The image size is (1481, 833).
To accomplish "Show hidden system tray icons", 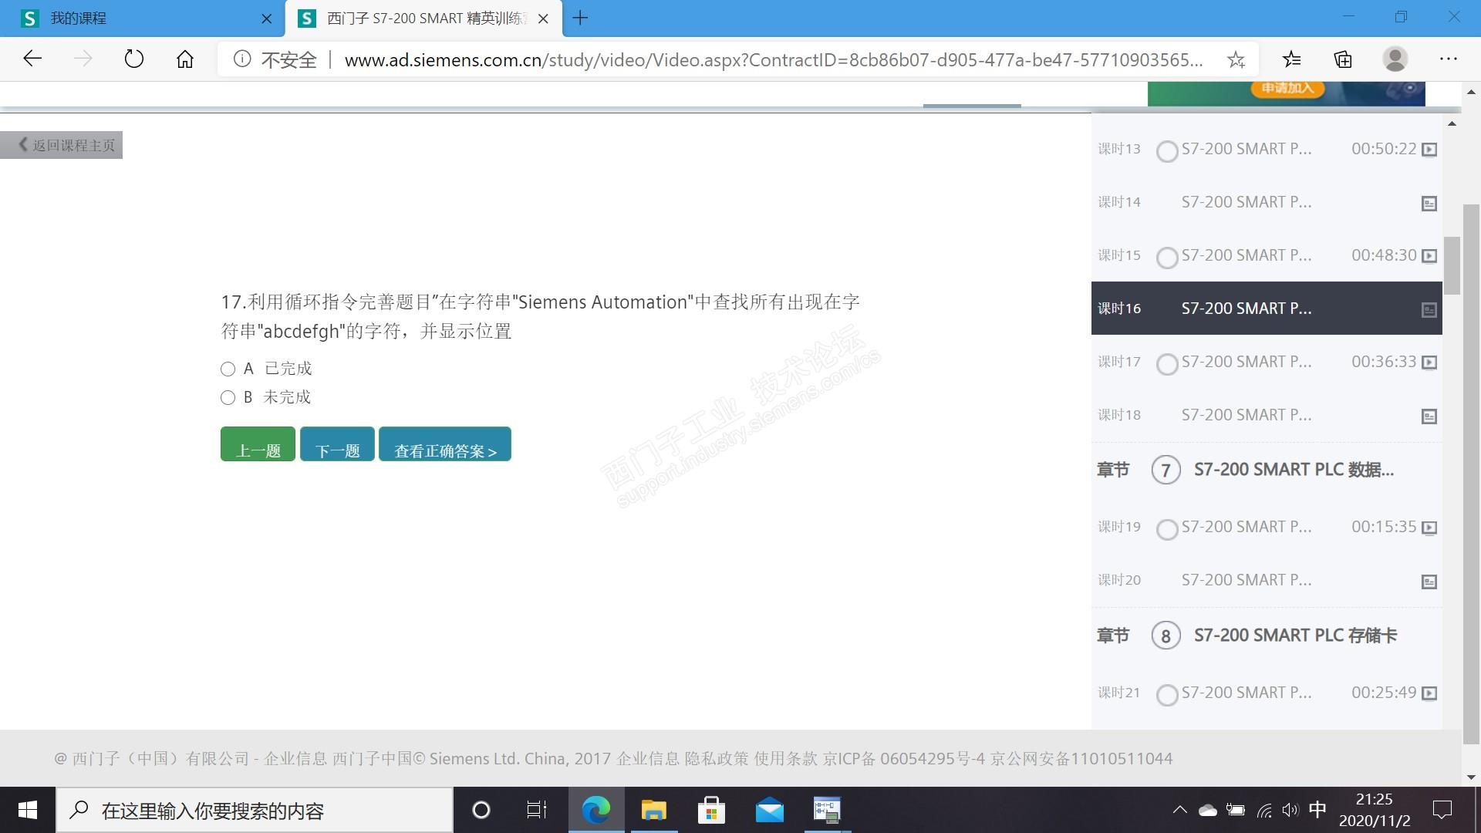I will click(1179, 810).
